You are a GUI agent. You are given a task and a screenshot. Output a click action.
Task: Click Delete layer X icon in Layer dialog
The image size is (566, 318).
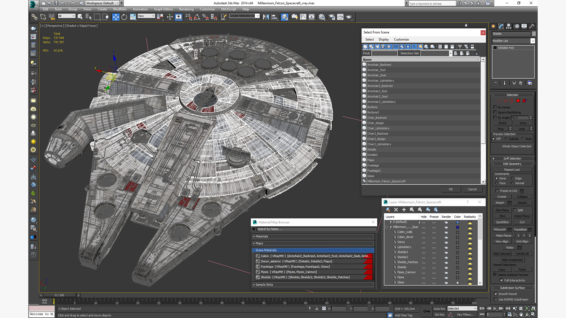396,210
